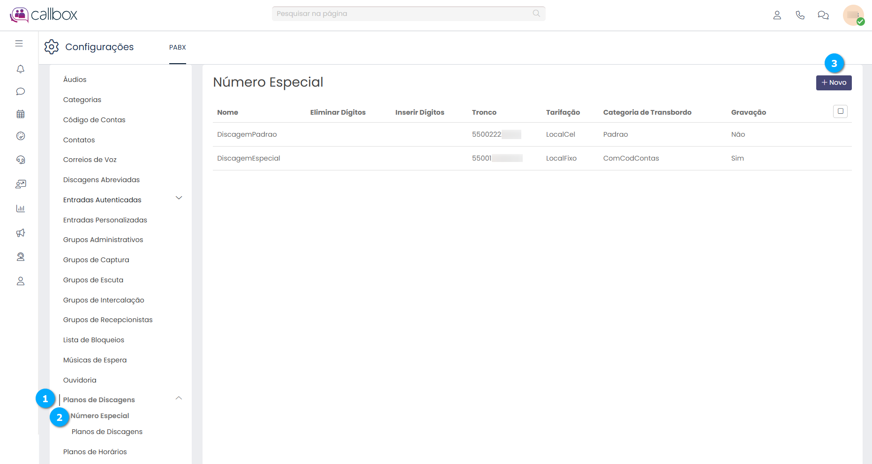The height and width of the screenshot is (464, 872).
Task: Select the PABX tab
Action: 178,47
